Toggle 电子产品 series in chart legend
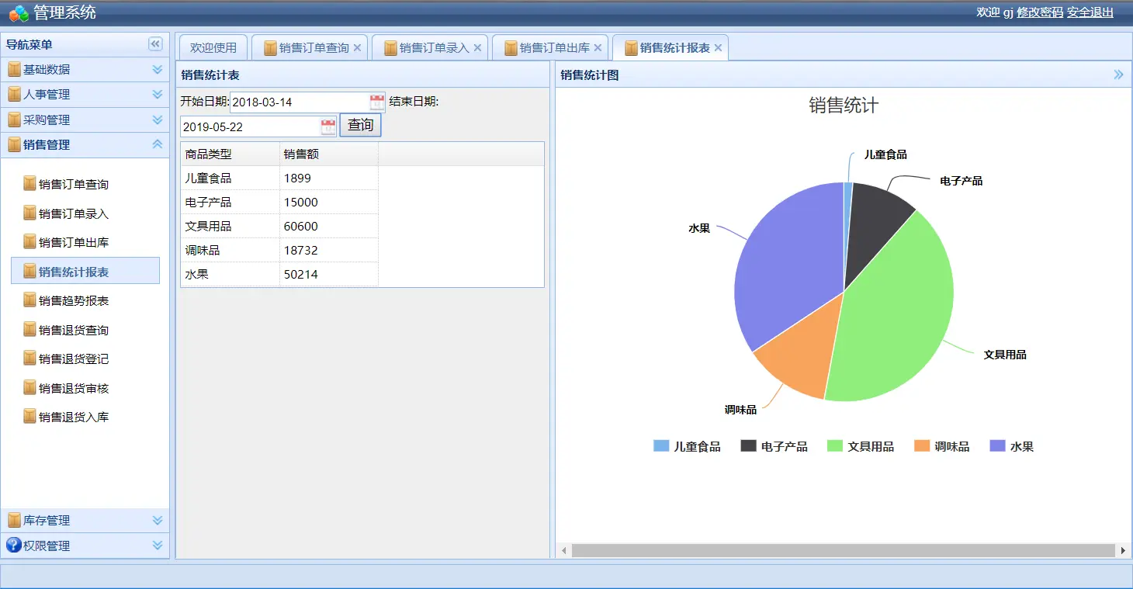This screenshot has height=589, width=1133. (774, 446)
